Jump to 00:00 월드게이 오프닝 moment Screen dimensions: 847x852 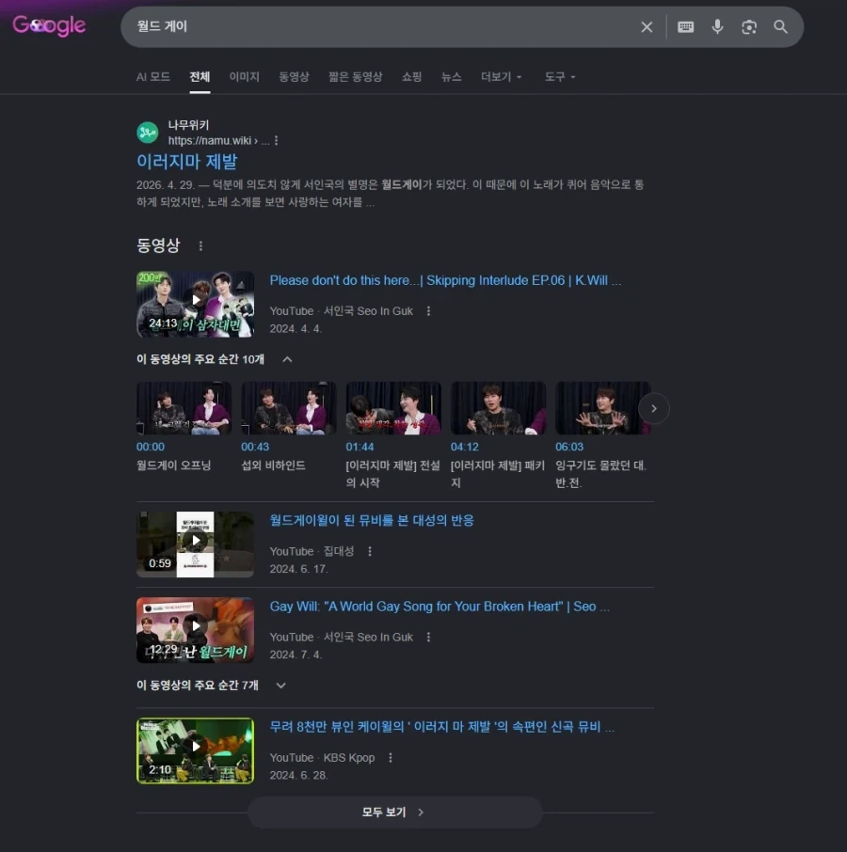click(x=184, y=427)
